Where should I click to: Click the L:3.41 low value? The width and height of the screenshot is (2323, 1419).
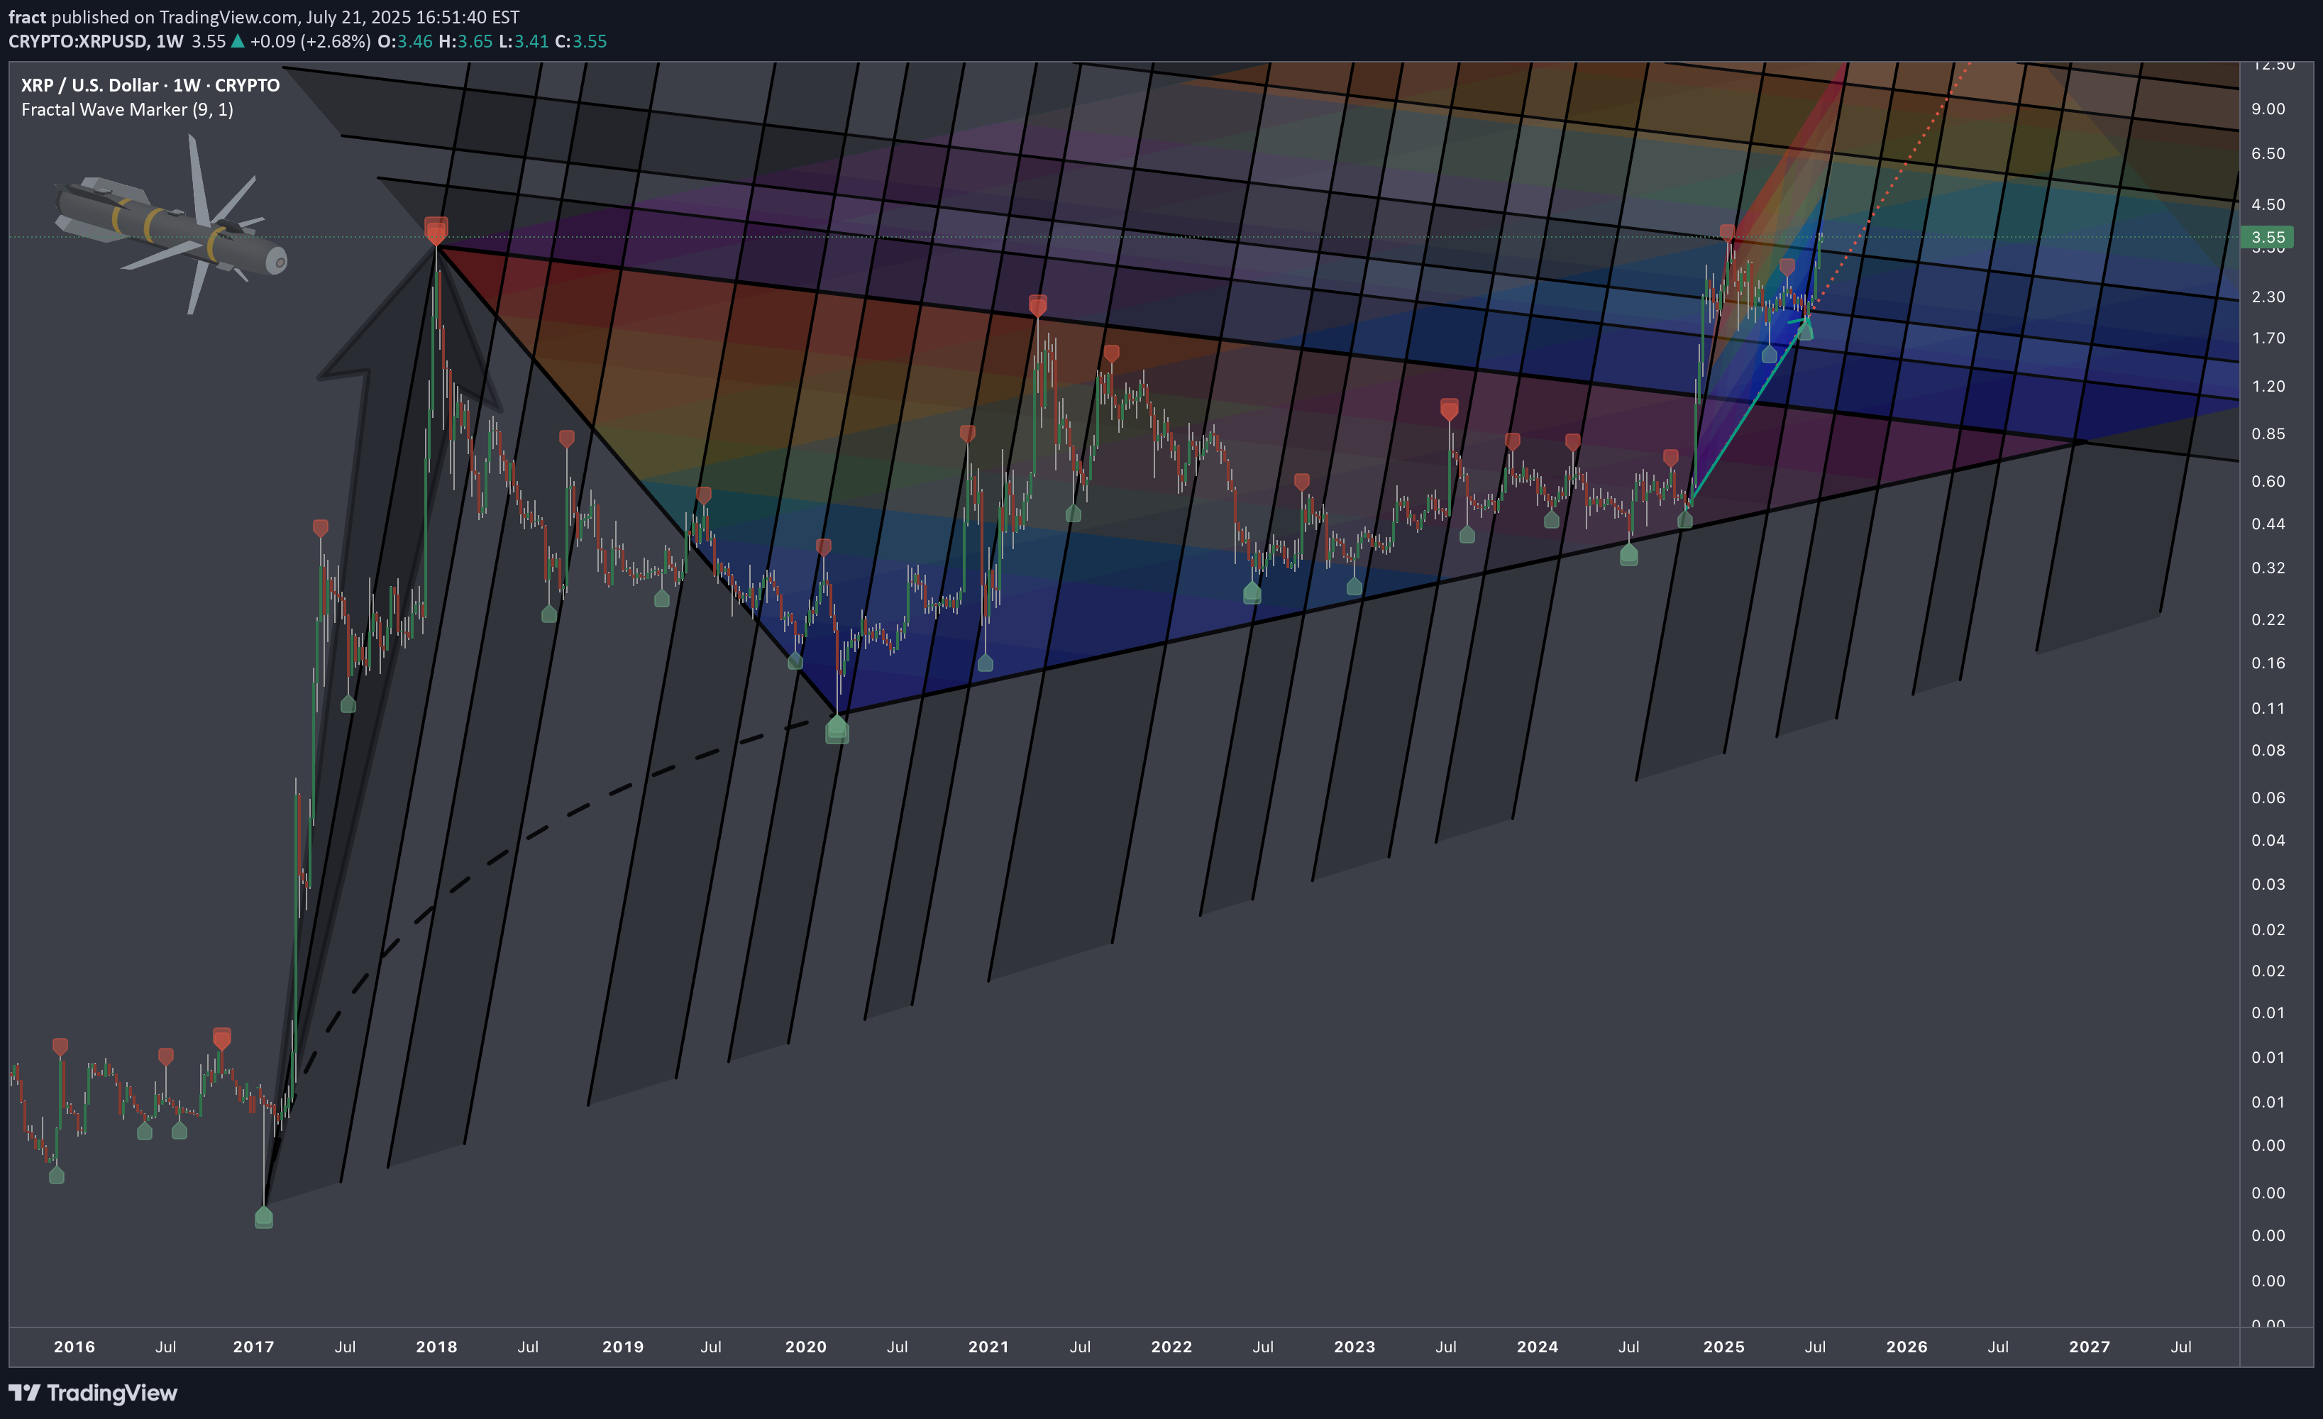tap(523, 41)
